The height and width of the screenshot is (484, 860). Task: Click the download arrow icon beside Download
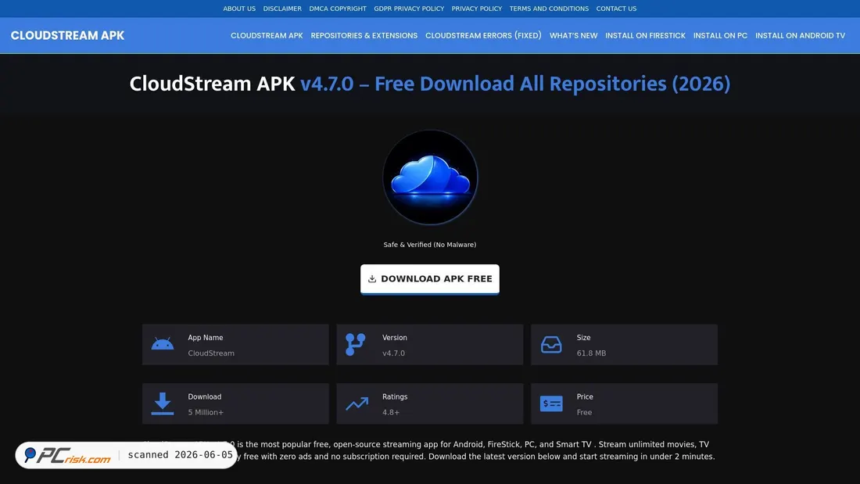pyautogui.click(x=163, y=404)
